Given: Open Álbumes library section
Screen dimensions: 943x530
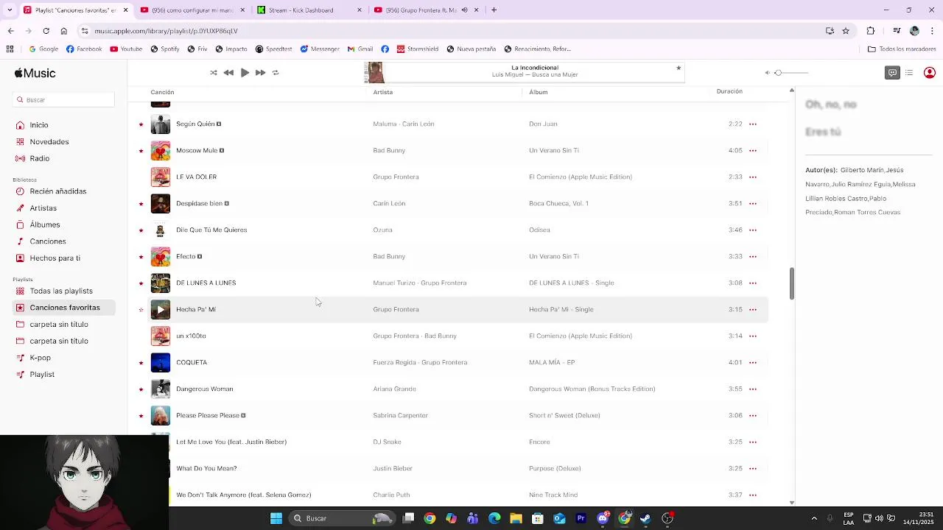Looking at the screenshot, I should (x=45, y=225).
